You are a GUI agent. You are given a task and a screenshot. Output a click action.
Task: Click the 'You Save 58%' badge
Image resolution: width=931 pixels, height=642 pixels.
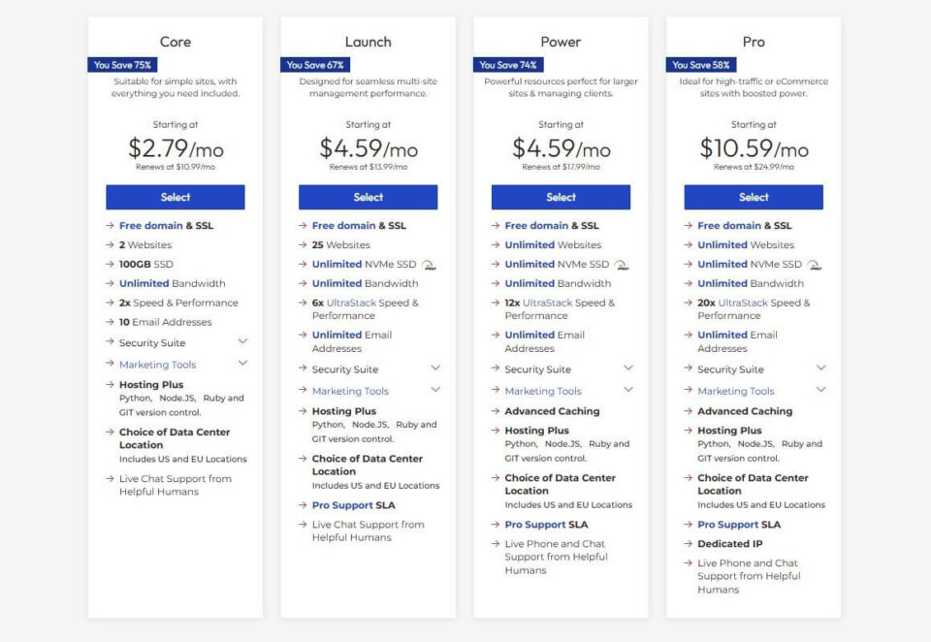(701, 65)
